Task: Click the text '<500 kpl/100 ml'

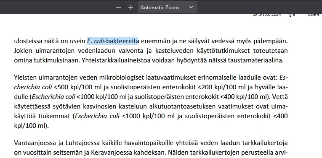Action: (77, 88)
